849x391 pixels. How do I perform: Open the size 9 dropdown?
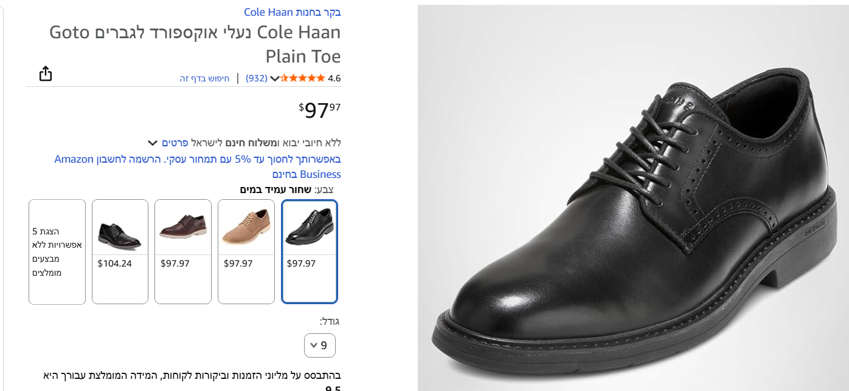(x=320, y=345)
